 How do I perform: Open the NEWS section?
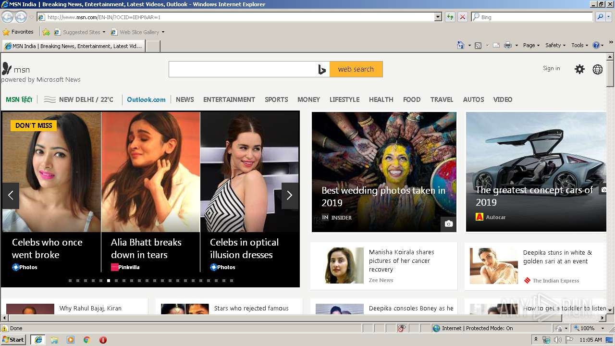tap(185, 99)
